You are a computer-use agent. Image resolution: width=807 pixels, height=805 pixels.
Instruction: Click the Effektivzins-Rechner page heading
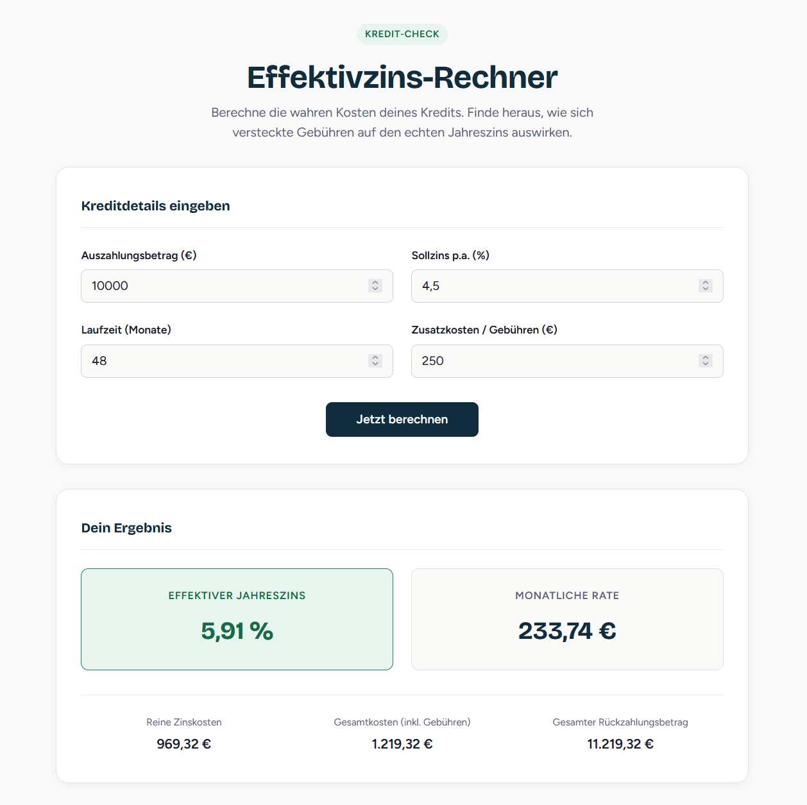(402, 77)
